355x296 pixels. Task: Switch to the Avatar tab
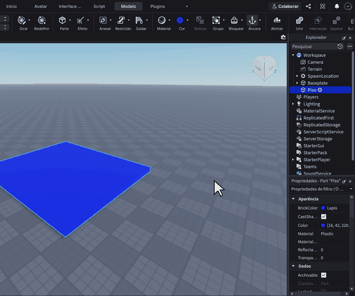41,6
